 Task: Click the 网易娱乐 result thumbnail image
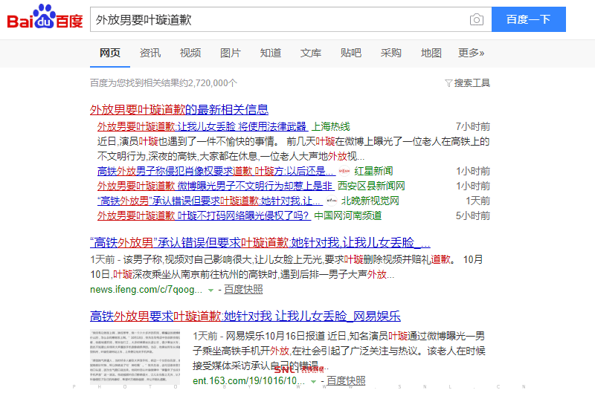(135, 357)
